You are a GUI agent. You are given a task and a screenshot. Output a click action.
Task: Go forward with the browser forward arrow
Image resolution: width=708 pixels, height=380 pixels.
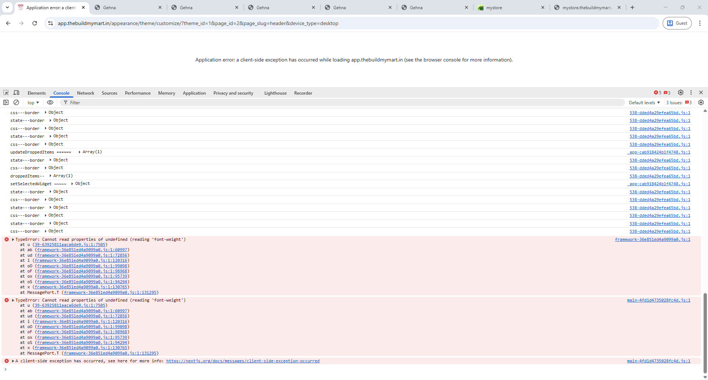click(21, 23)
